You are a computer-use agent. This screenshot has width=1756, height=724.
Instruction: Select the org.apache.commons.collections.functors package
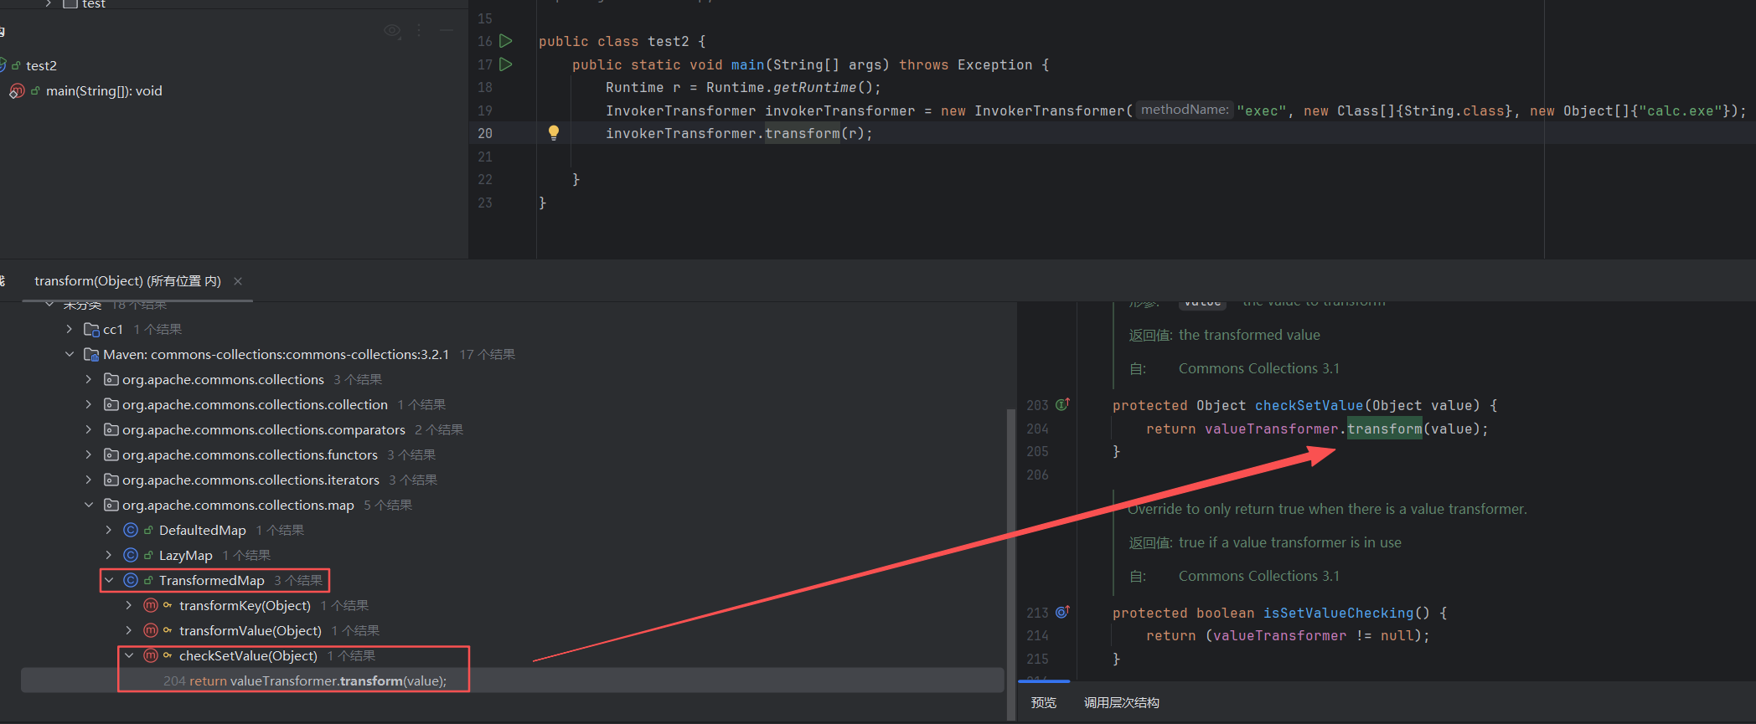tap(250, 455)
